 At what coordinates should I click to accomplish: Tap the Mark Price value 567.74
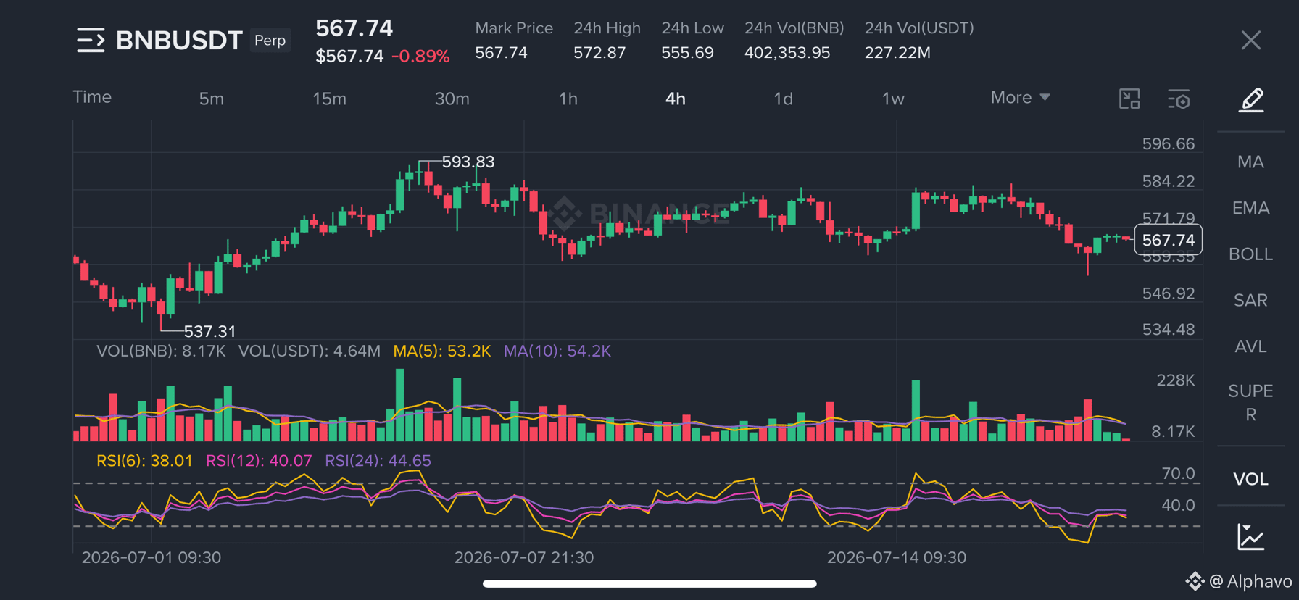click(x=501, y=53)
